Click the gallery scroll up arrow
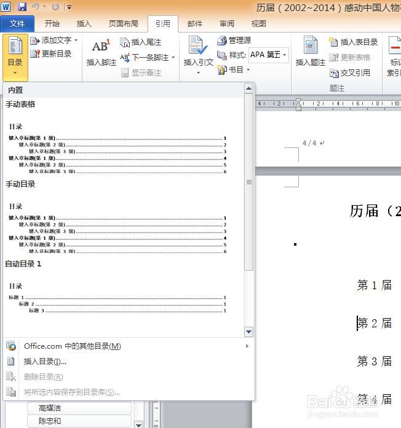Screen dimensions: 401x428 [248, 88]
